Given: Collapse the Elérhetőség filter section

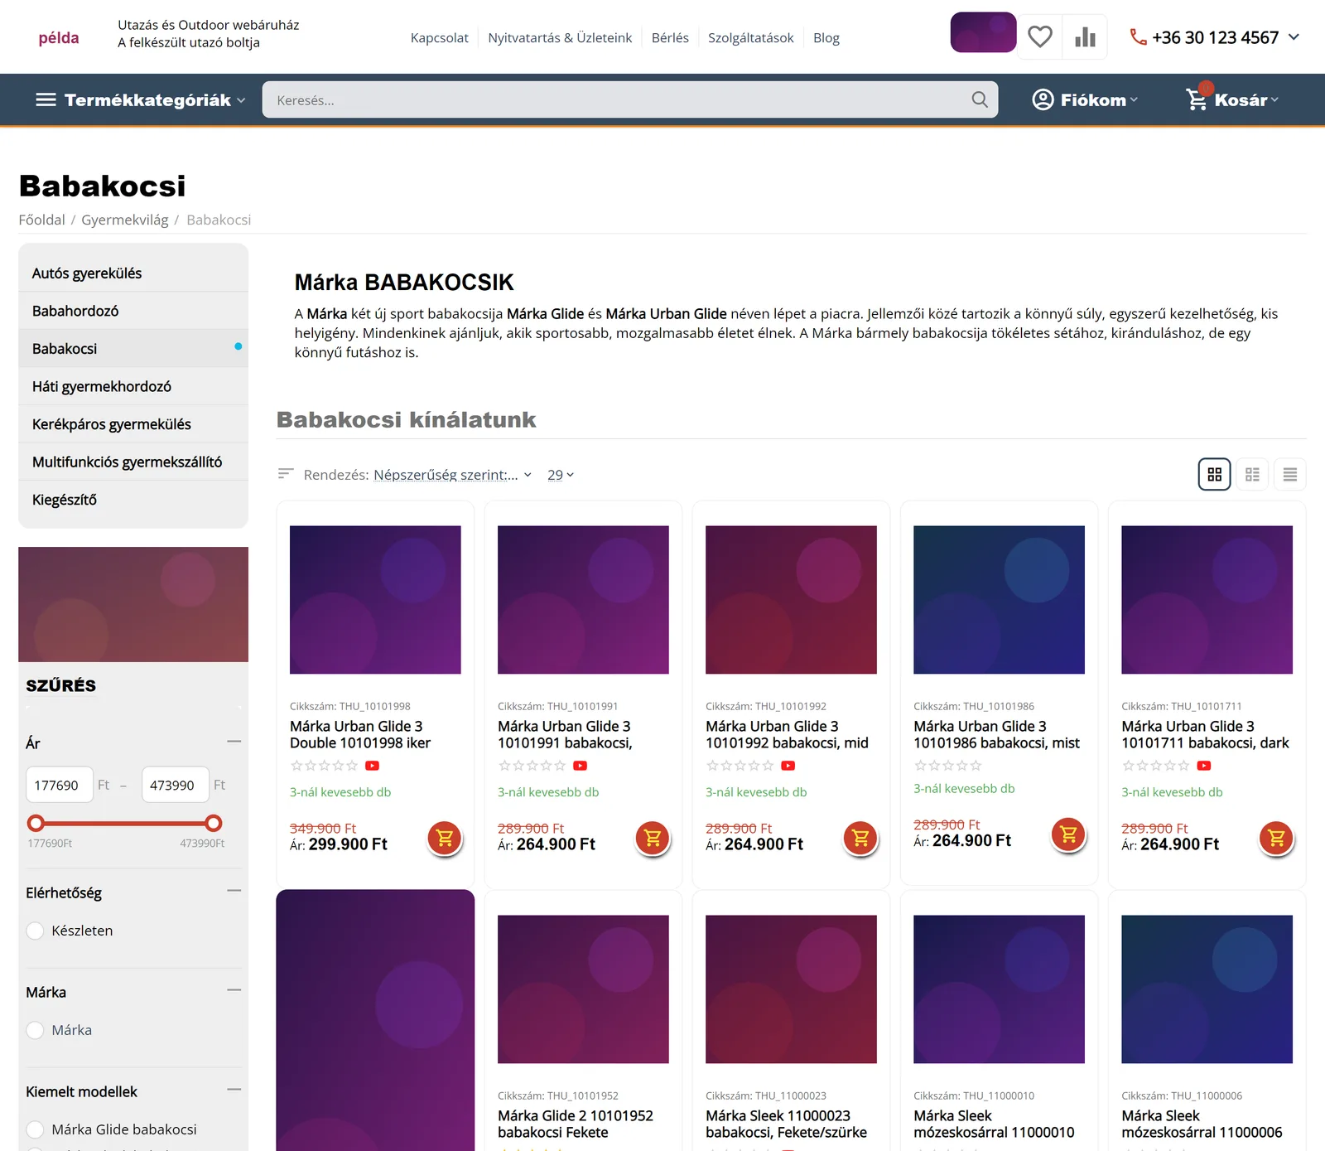Looking at the screenshot, I should click(x=234, y=891).
